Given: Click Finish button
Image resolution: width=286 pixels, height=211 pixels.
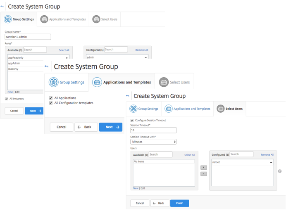Looking at the screenshot, I should point(180,203).
